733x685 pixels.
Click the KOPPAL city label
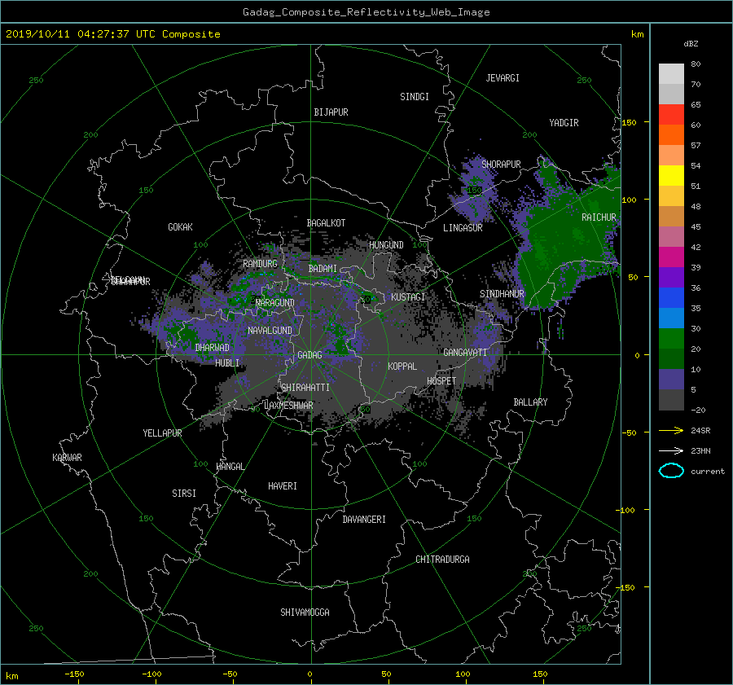pyautogui.click(x=402, y=366)
